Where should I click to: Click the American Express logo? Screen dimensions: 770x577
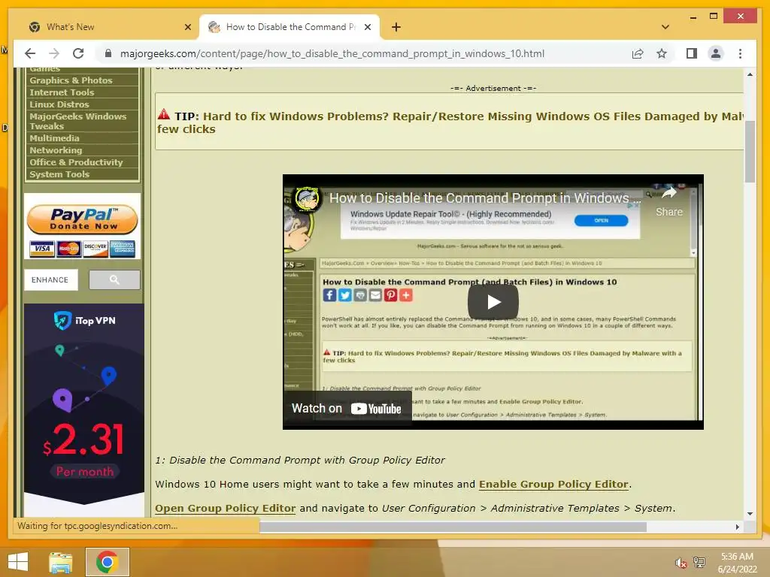[x=123, y=249]
